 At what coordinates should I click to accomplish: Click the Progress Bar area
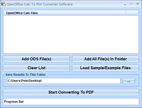point(71,102)
